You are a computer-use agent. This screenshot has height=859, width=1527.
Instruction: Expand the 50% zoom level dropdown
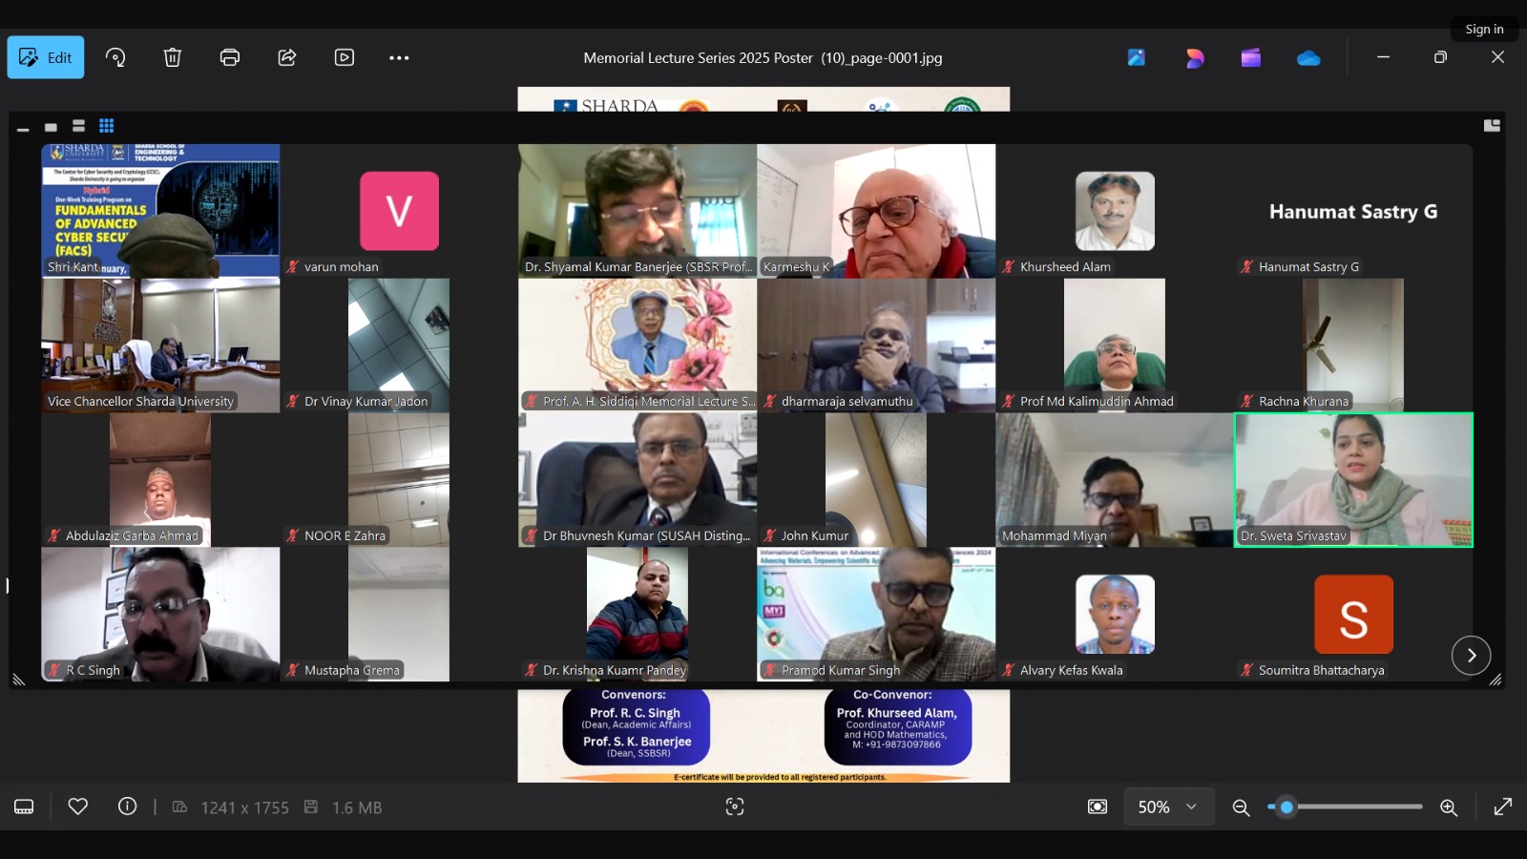click(1168, 807)
